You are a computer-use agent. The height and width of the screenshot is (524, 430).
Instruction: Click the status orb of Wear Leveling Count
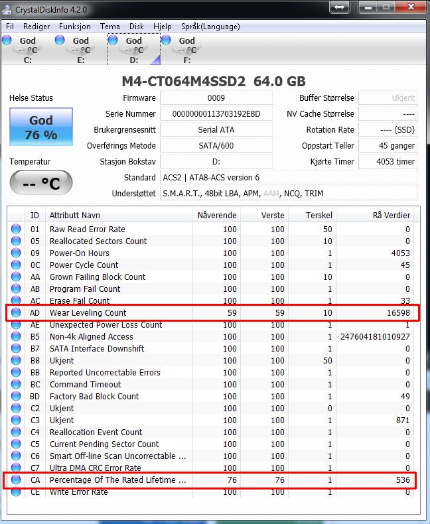[16, 312]
